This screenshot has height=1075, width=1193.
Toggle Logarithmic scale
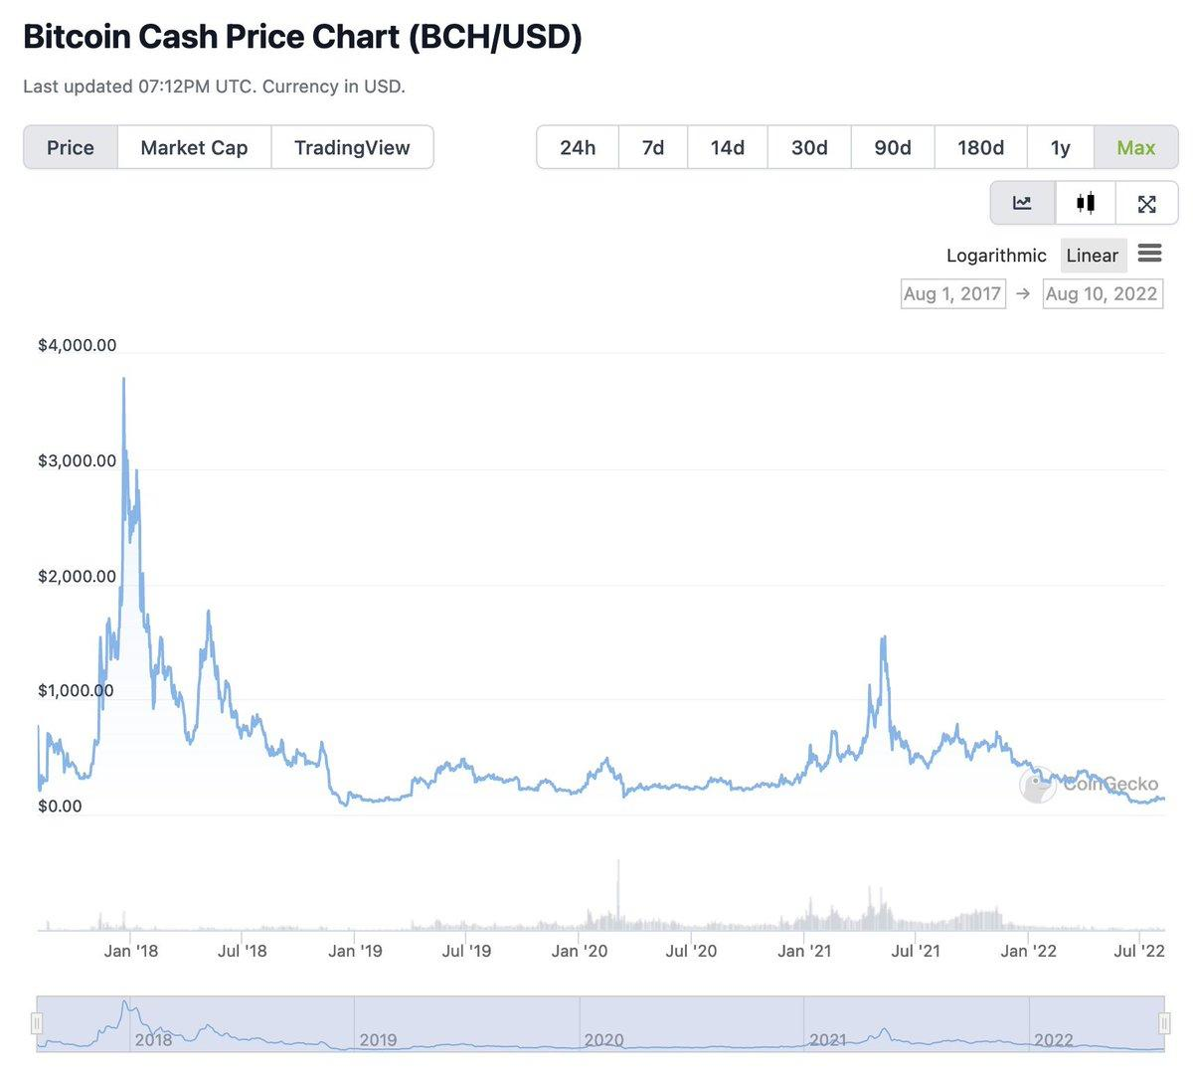(x=995, y=256)
